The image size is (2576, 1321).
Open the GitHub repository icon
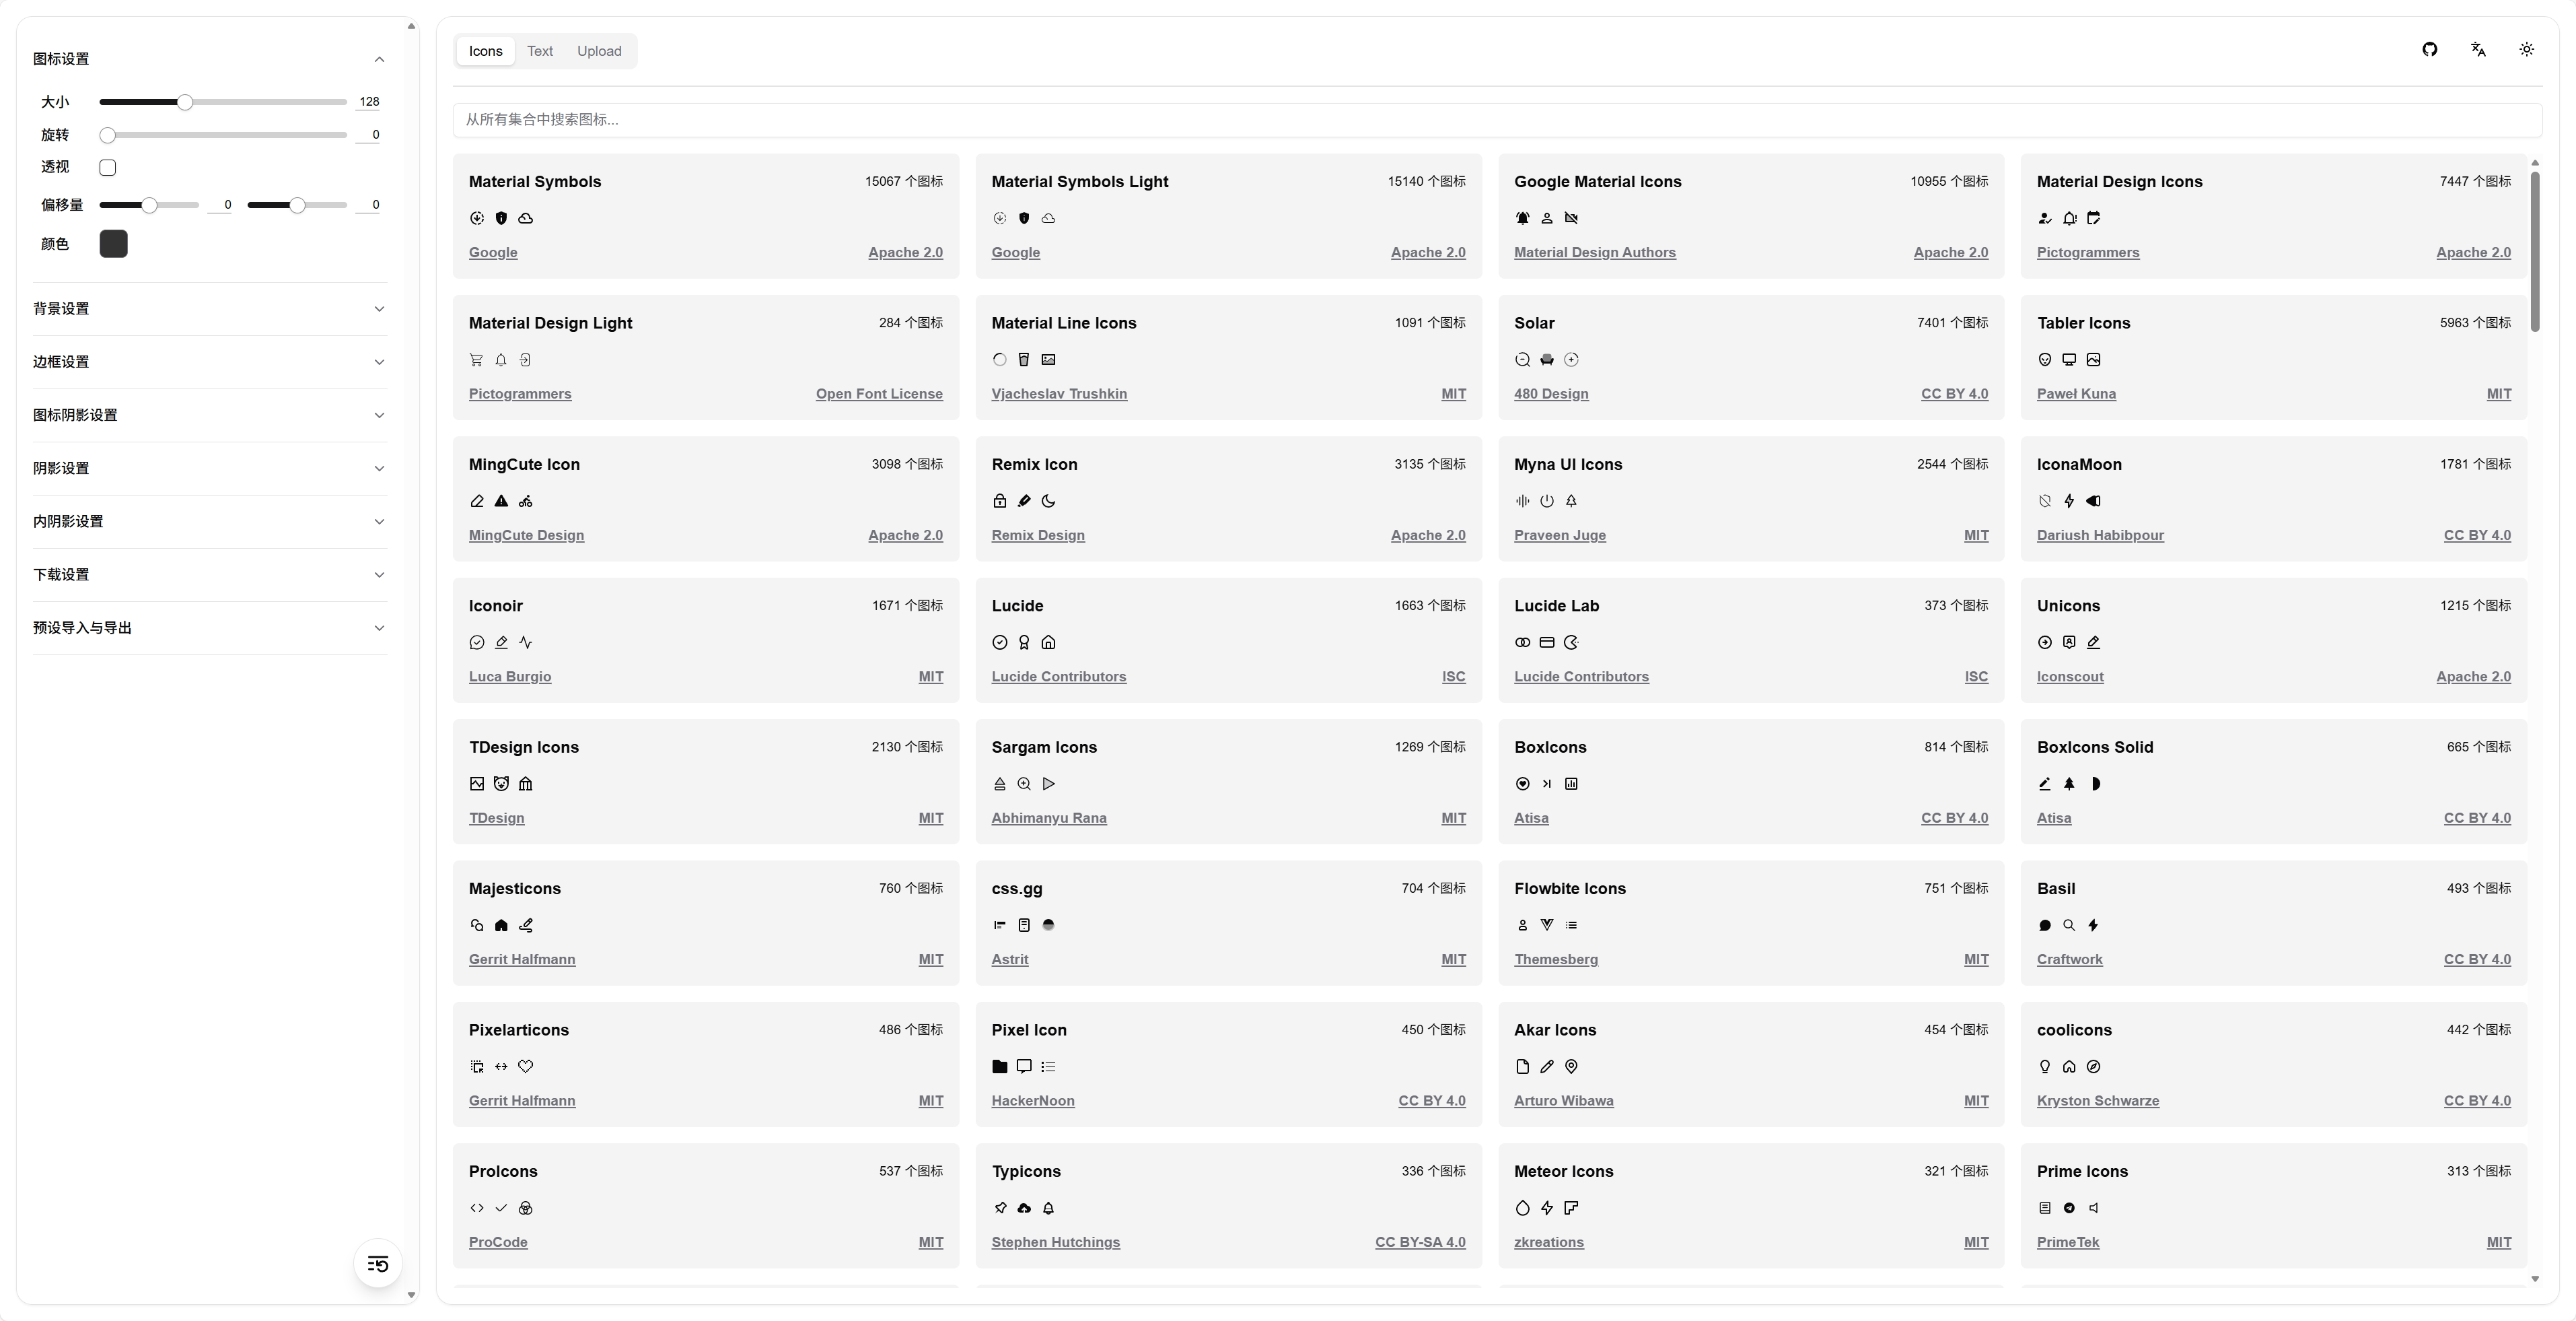pos(2430,50)
